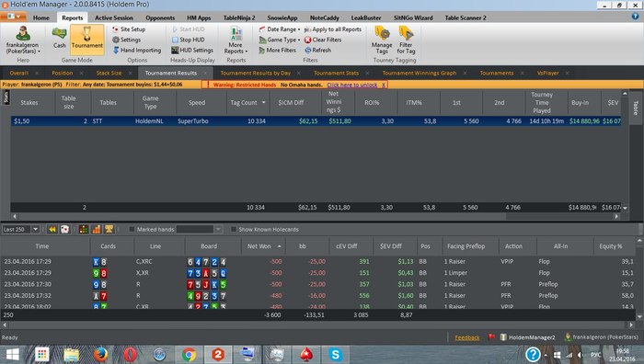Click the Net Won column sort arrow

pyautogui.click(x=280, y=246)
